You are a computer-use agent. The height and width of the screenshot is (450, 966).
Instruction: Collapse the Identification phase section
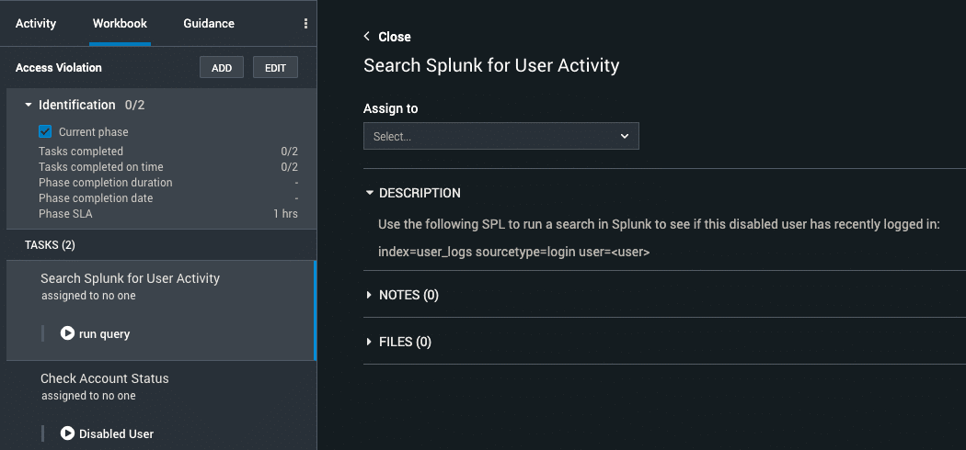pyautogui.click(x=29, y=105)
